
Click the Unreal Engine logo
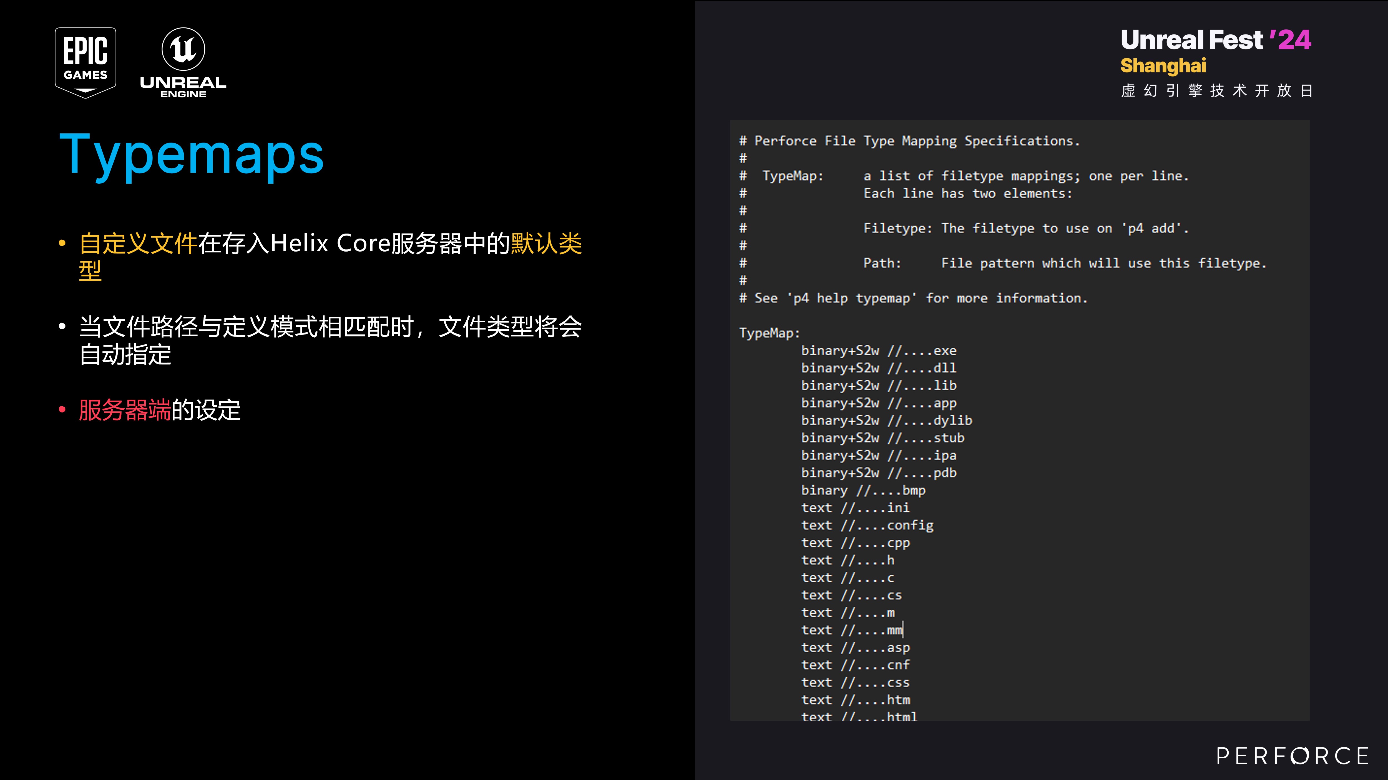tap(183, 62)
